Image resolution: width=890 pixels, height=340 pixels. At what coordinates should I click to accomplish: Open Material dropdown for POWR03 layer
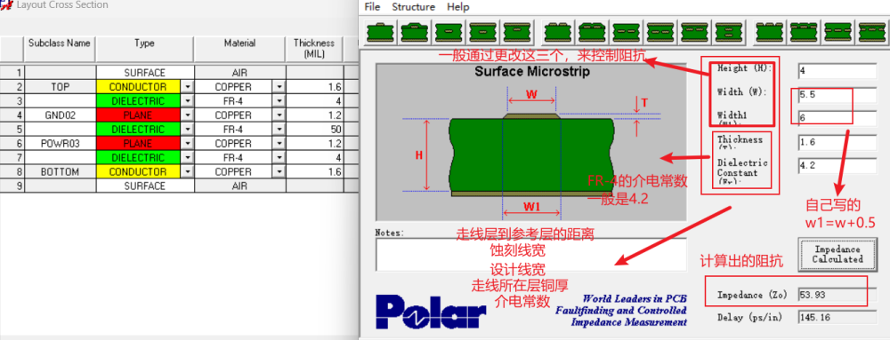(279, 144)
